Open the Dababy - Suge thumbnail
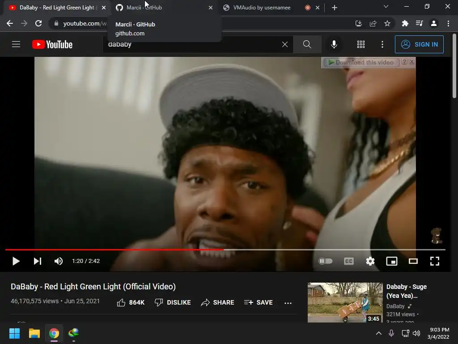Viewport: 458px width, 344px height. [x=345, y=302]
